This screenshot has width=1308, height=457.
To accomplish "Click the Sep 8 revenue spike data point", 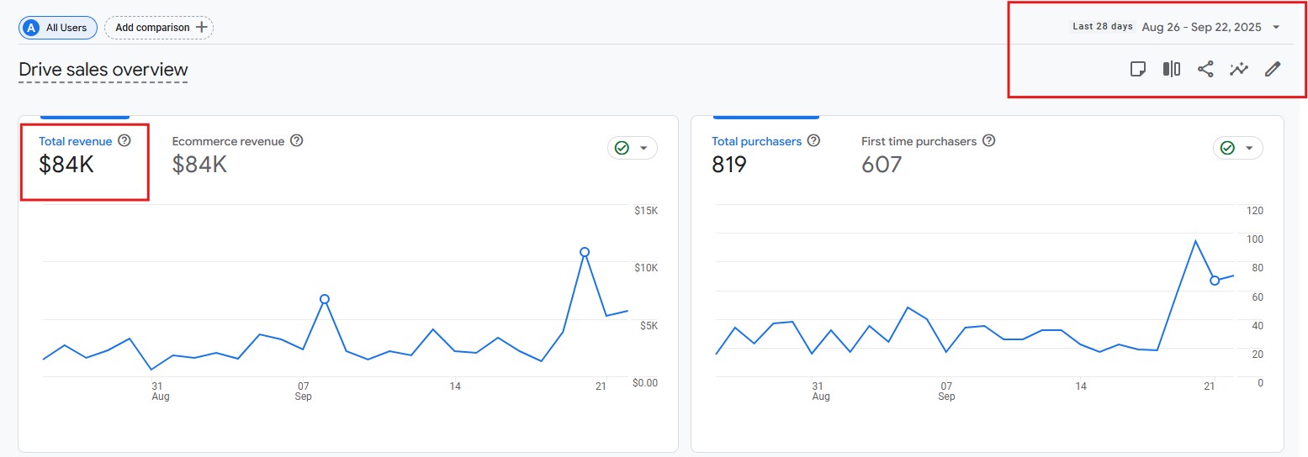I will [325, 299].
